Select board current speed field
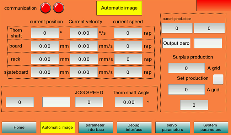The height and width of the screenshot is (135, 231). (128, 46)
